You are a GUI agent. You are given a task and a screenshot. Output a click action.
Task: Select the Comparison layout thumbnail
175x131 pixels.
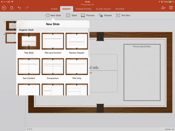(x=53, y=67)
